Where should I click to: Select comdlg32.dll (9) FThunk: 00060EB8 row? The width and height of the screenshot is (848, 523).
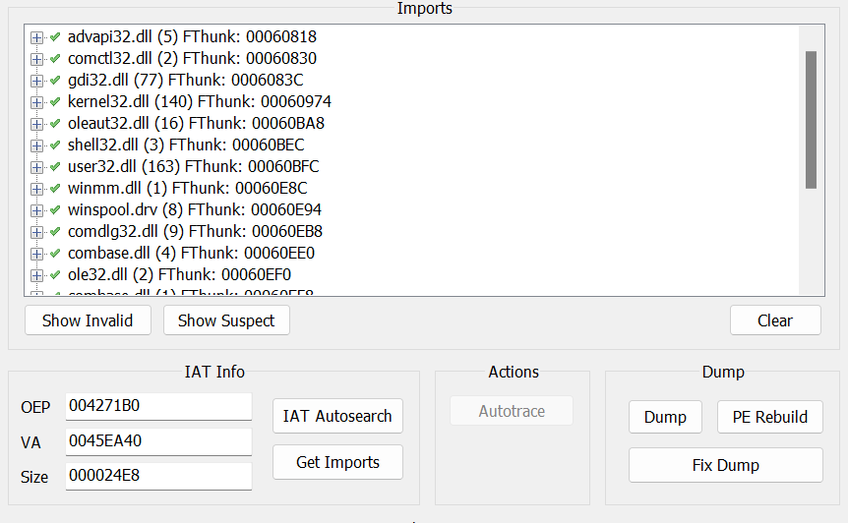tap(195, 231)
